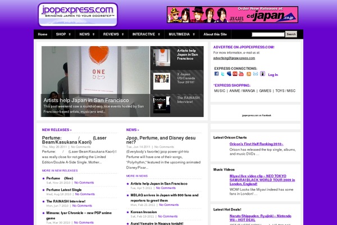Open the cdjapan banner advertisement

pos(233,15)
